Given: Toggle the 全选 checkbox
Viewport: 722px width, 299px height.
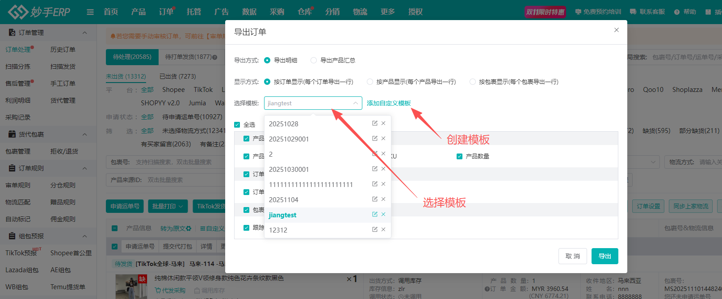Looking at the screenshot, I should (237, 125).
